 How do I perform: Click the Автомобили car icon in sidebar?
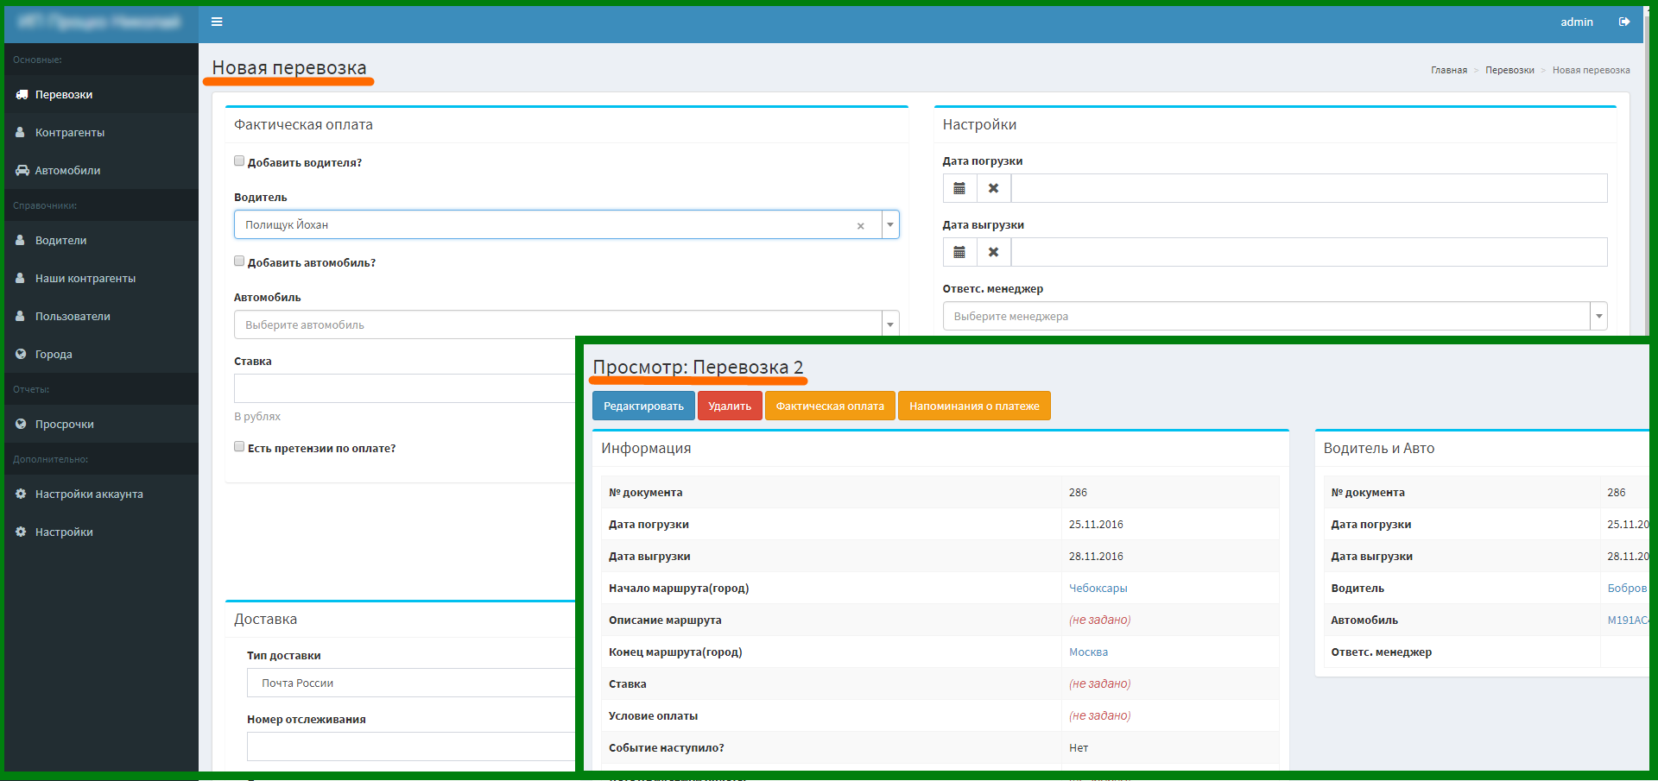tap(22, 170)
